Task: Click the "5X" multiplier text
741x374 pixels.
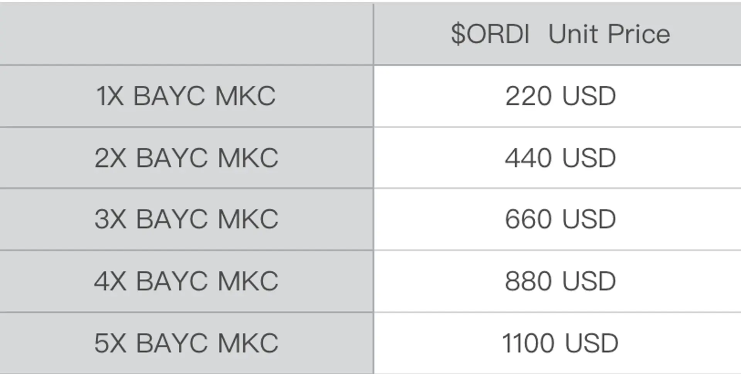Action: (110, 343)
